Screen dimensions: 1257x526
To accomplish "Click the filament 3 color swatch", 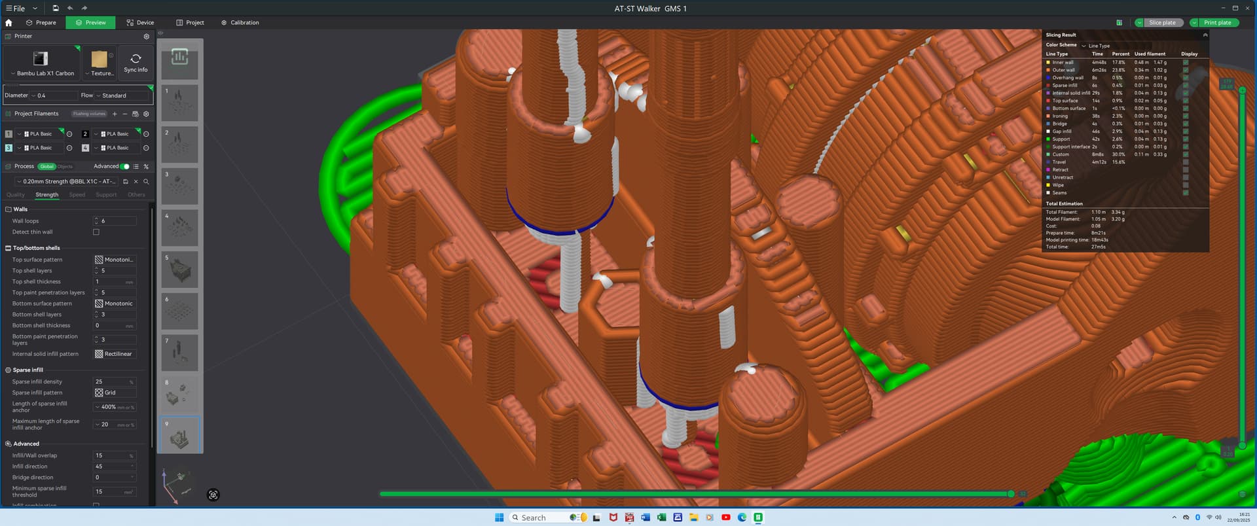I will (x=9, y=148).
